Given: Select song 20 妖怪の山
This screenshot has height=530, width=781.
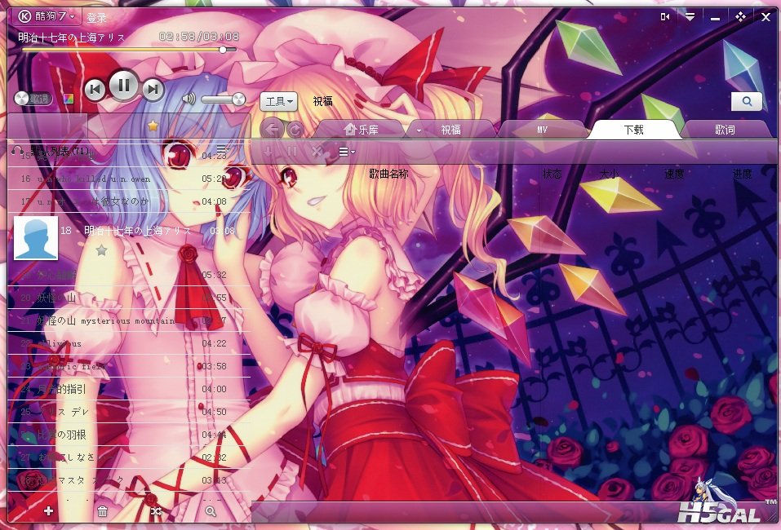Looking at the screenshot, I should (x=129, y=298).
